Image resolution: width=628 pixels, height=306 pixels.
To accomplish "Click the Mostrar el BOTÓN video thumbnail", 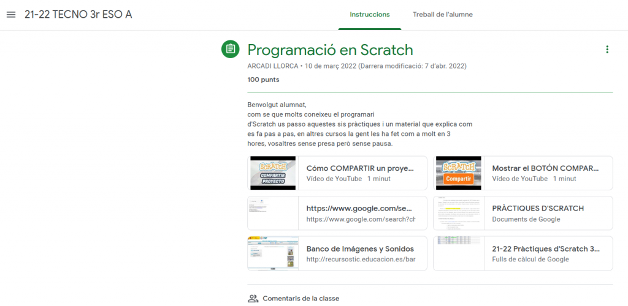I will tap(459, 173).
